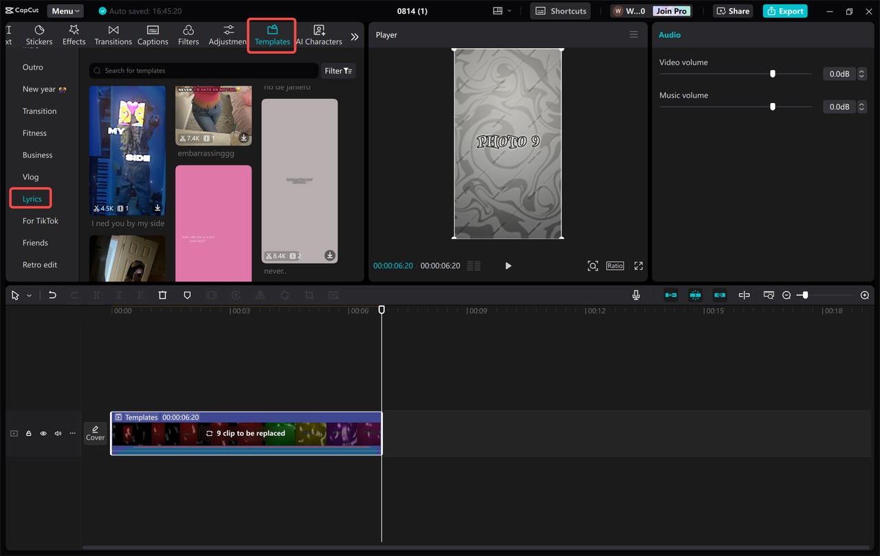Image resolution: width=880 pixels, height=556 pixels.
Task: Mute the track with the speaker icon
Action: point(58,433)
